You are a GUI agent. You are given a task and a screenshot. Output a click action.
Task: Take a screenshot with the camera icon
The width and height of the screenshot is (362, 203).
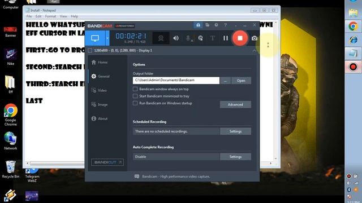[x=255, y=38]
